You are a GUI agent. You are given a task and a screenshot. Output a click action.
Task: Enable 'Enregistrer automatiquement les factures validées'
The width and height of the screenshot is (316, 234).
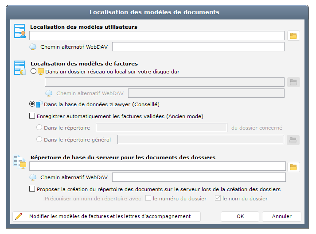coord(32,116)
